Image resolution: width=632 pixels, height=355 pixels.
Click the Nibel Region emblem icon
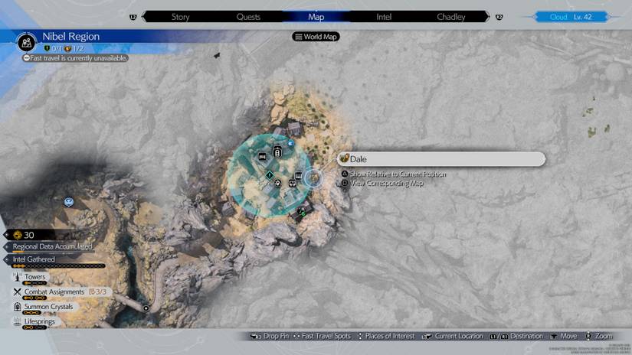pos(28,41)
